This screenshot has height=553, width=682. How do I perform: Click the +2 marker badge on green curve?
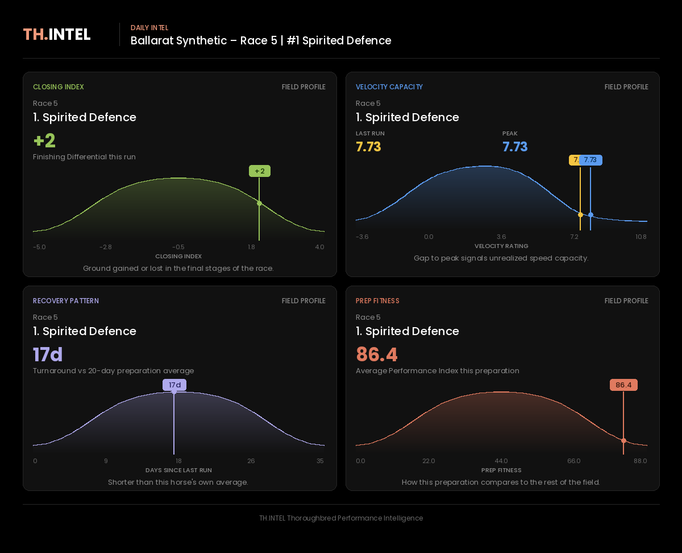(260, 171)
